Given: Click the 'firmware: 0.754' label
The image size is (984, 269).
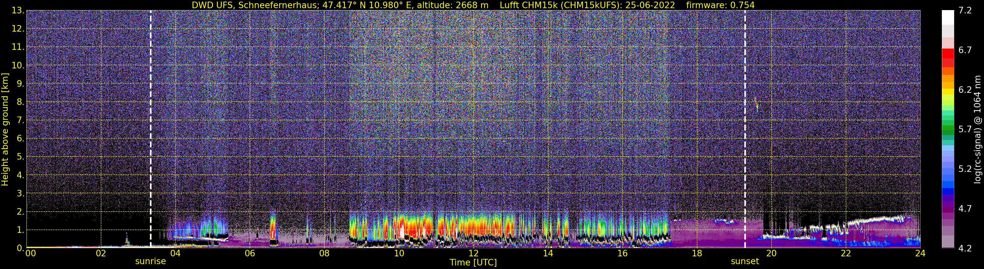Looking at the screenshot, I should tap(720, 5).
